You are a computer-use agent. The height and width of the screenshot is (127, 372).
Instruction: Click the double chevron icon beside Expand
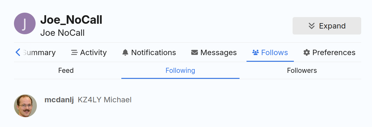[312, 26]
